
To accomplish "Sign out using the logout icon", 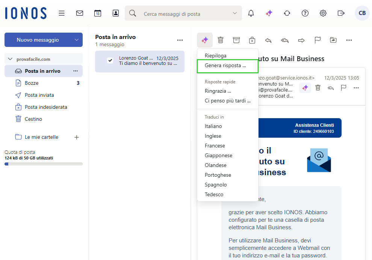I will pos(341,13).
